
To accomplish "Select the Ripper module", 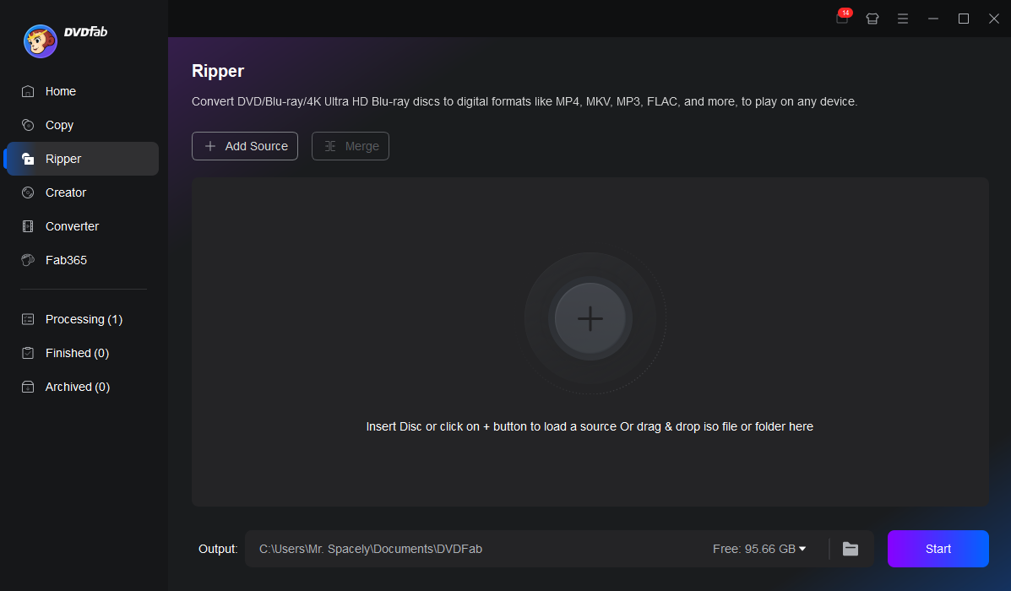I will pos(83,159).
